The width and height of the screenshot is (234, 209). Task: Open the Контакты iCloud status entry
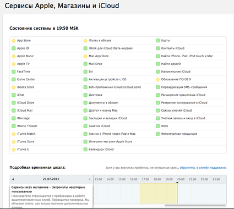(x=190, y=48)
